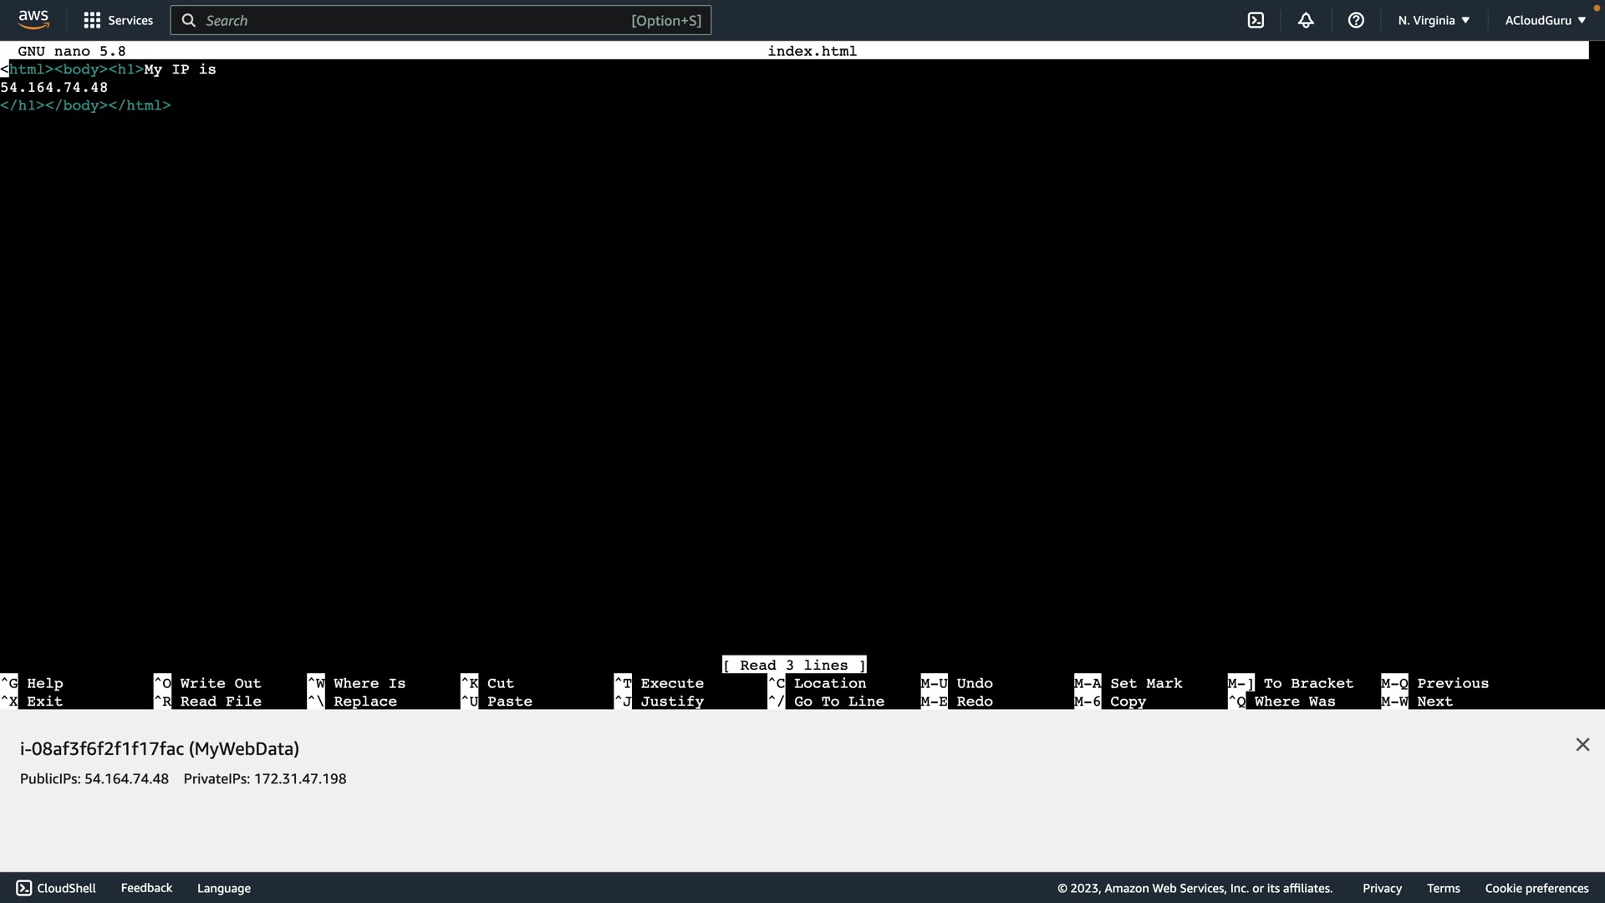Open CloudShell from top bar icon
This screenshot has width=1605, height=903.
click(1256, 20)
